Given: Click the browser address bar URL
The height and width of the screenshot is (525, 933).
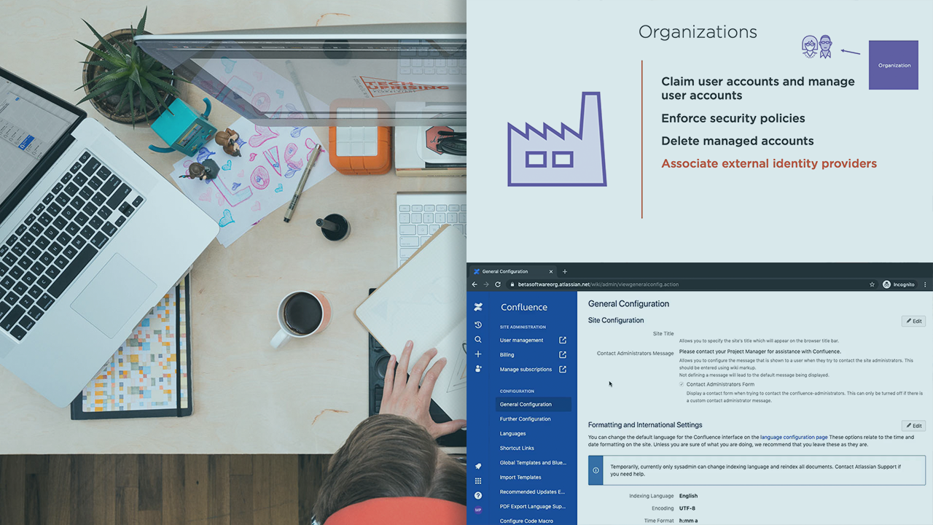Looking at the screenshot, I should pyautogui.click(x=598, y=284).
